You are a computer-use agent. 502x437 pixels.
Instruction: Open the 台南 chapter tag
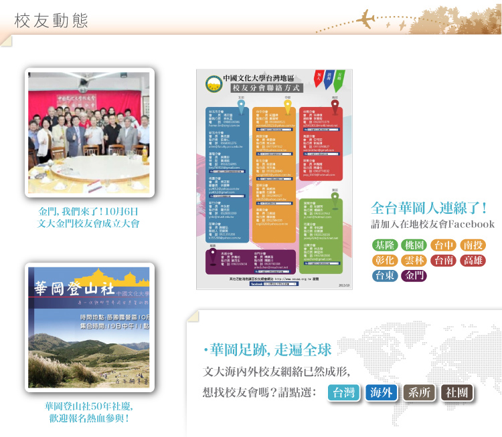click(x=444, y=260)
